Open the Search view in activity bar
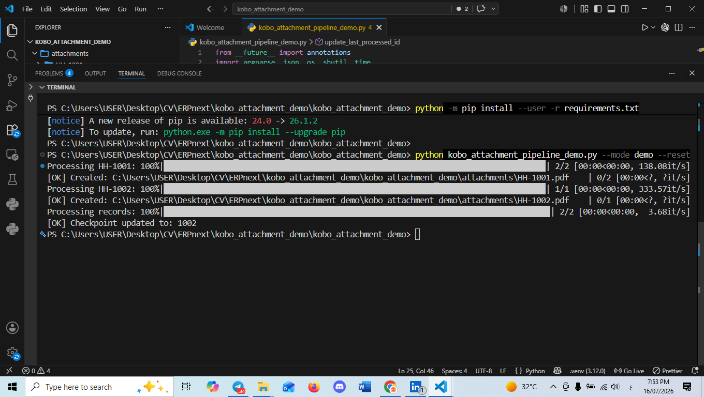Image resolution: width=704 pixels, height=397 pixels. 12,55
